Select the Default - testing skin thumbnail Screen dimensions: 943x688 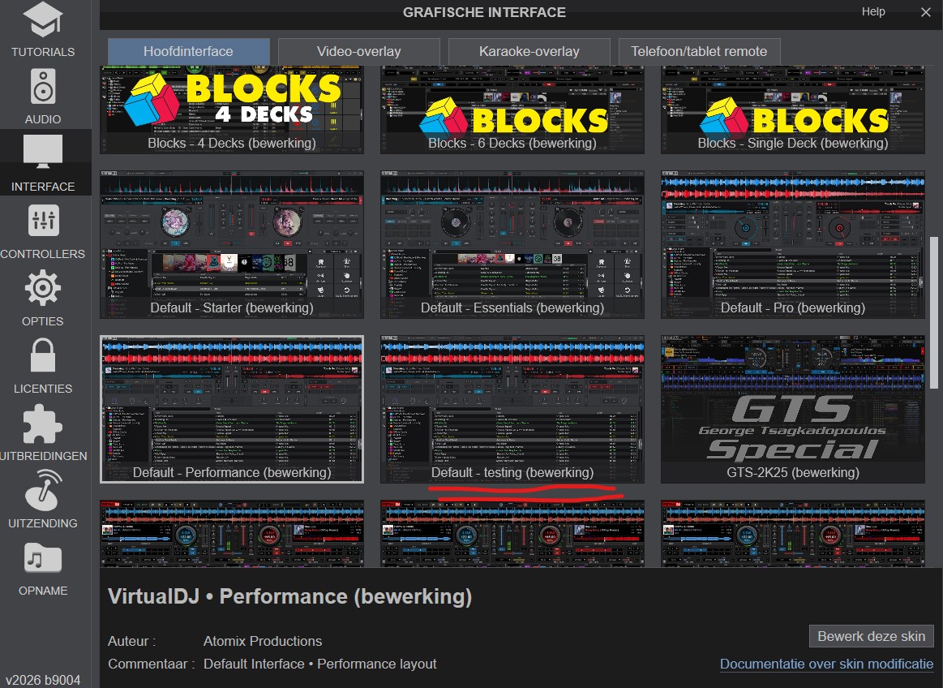tap(512, 409)
